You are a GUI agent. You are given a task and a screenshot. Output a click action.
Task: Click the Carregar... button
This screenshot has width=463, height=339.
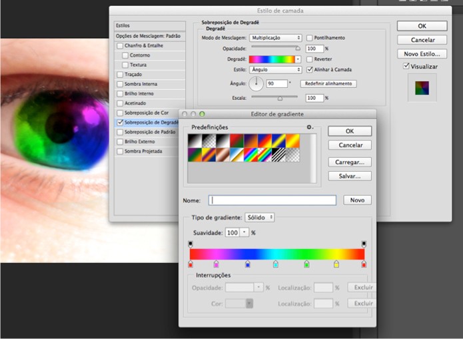point(349,161)
